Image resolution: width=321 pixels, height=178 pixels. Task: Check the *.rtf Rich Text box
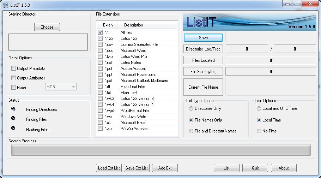pos(100,86)
